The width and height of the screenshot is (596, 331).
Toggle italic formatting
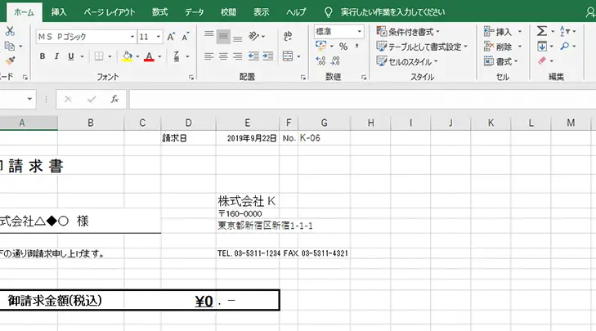56,56
